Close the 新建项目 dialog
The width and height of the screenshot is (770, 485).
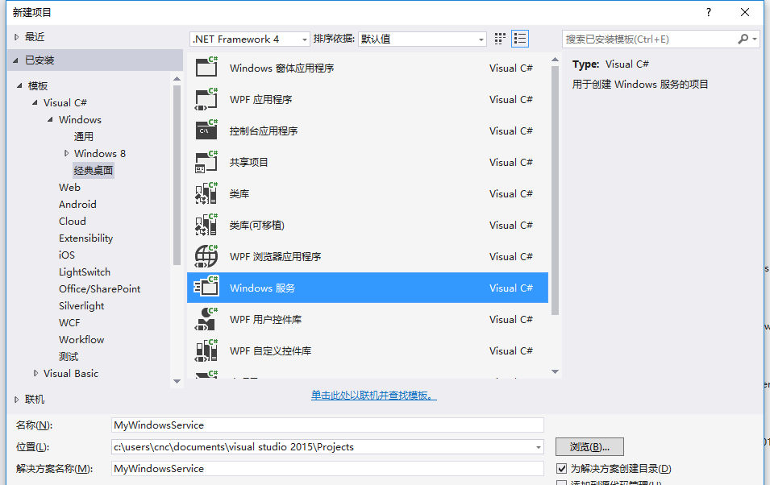point(745,12)
